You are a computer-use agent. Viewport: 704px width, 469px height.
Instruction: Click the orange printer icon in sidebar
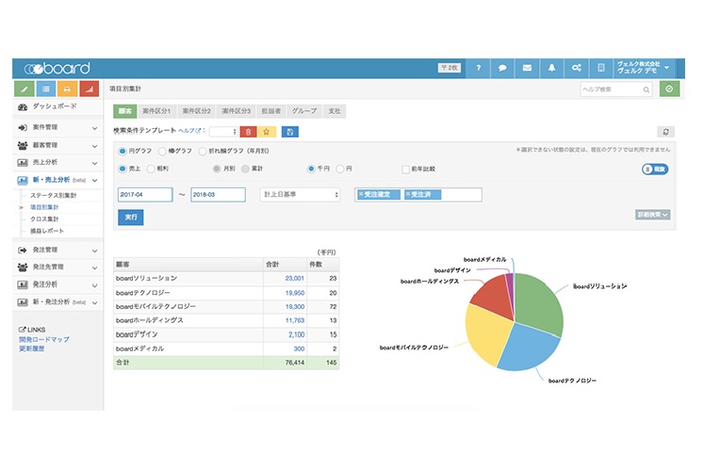(67, 89)
